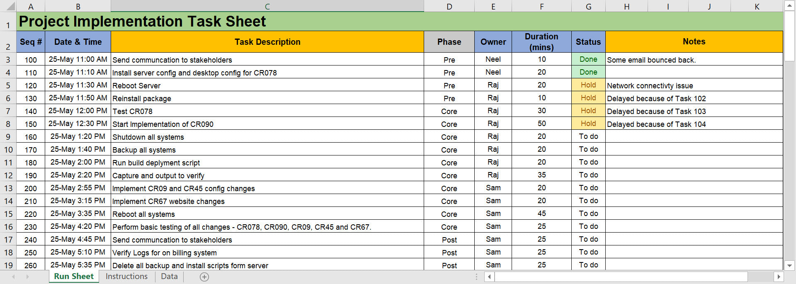The image size is (796, 284).
Task: Click the vertical scrollbar up arrow
Action: 789,6
